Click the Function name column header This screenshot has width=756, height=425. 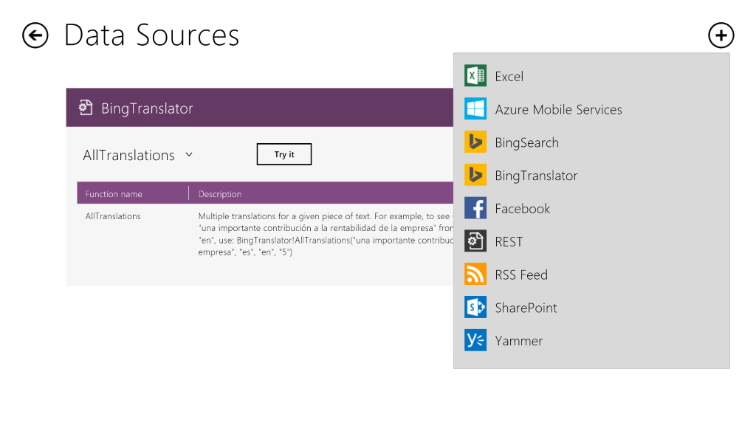pos(112,193)
